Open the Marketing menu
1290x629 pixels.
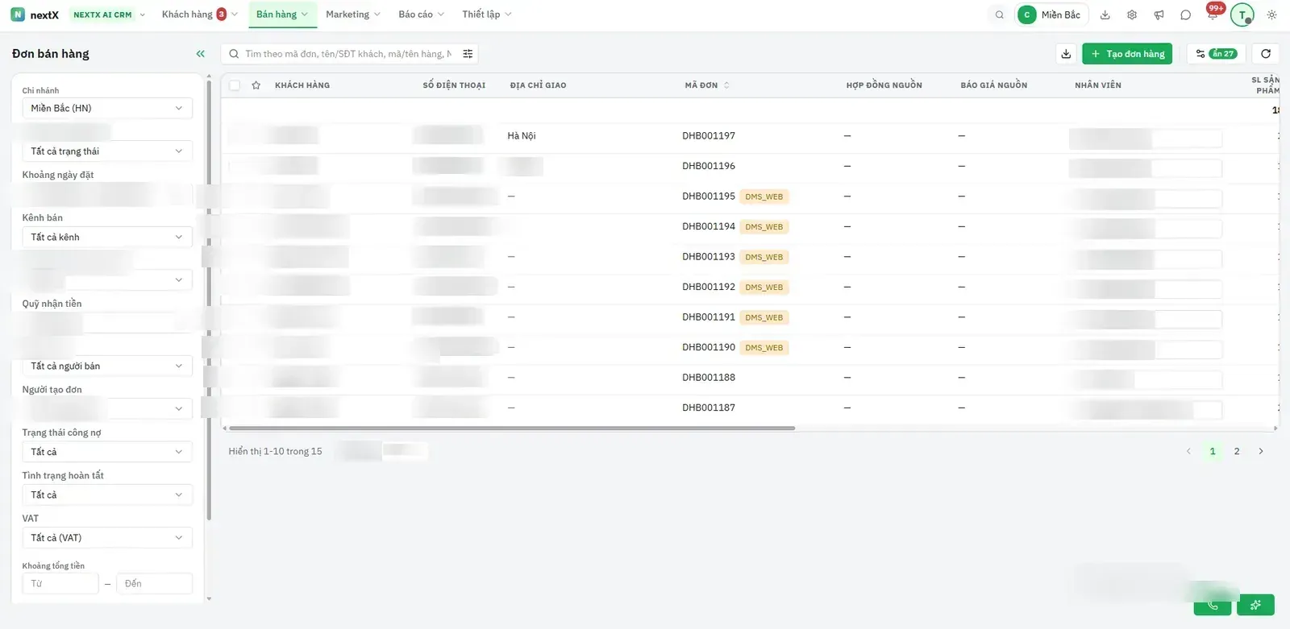[352, 14]
